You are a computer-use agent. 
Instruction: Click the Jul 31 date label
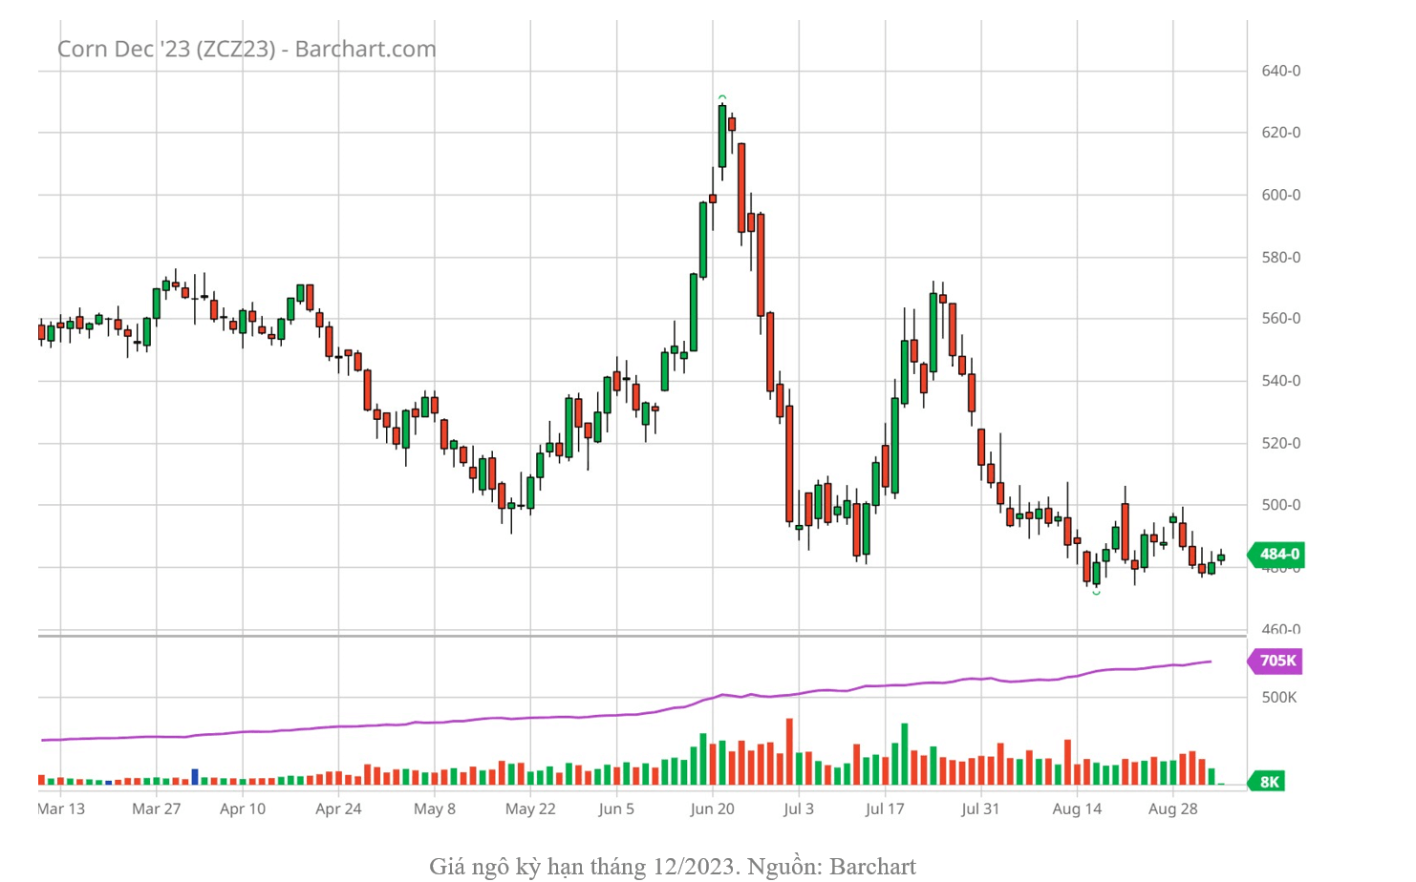click(980, 808)
